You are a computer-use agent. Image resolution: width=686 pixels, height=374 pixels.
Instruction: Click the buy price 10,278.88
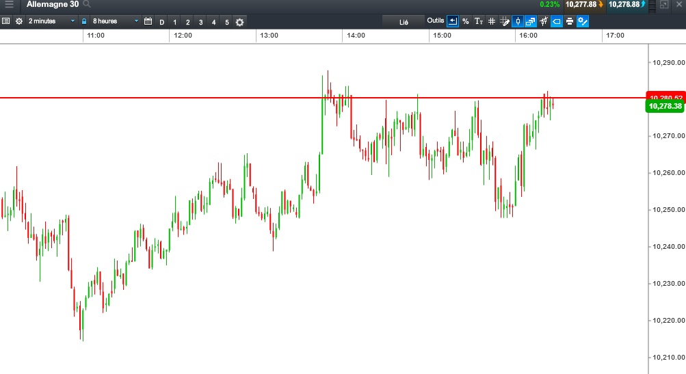[x=627, y=4]
